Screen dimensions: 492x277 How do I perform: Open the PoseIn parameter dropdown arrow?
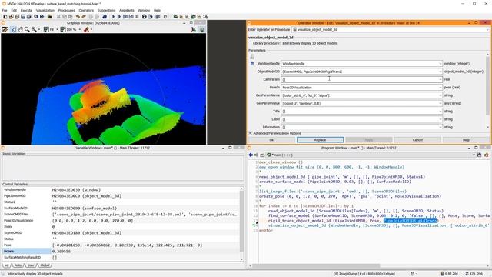coord(440,88)
